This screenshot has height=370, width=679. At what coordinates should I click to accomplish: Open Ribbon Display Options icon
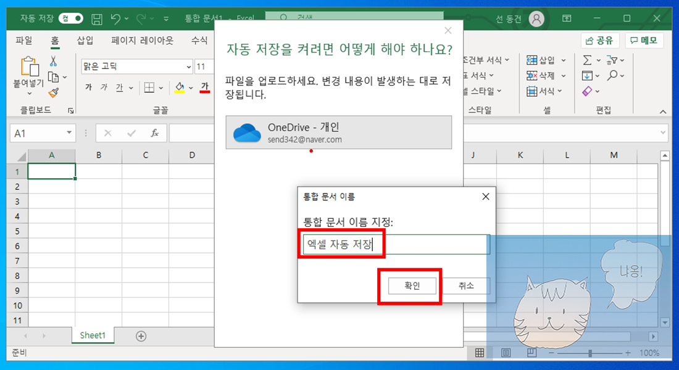(x=567, y=18)
